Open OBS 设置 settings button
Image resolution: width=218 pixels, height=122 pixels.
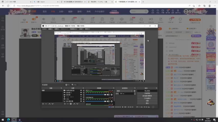(147, 101)
